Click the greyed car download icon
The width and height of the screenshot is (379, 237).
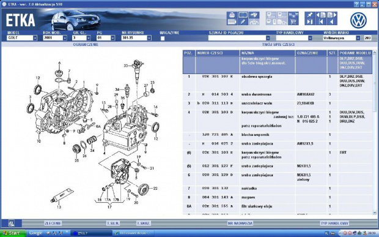[x=254, y=22]
